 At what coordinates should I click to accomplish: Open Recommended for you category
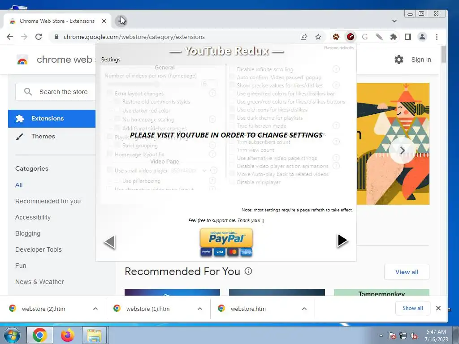point(48,201)
